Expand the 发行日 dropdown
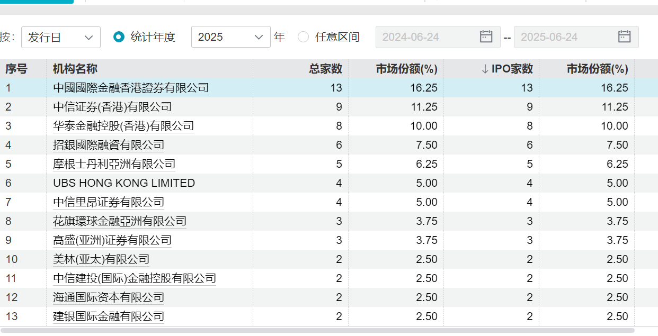The image size is (658, 336). (x=60, y=37)
